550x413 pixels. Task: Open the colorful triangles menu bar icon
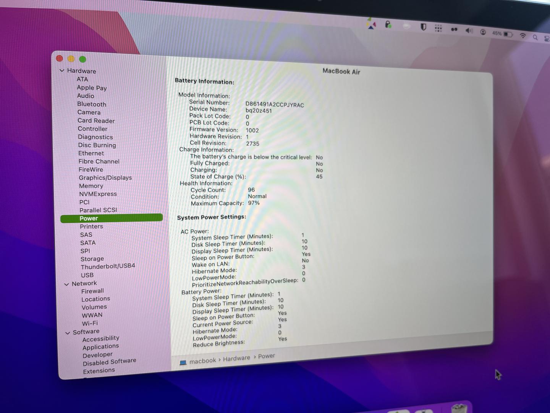(371, 24)
